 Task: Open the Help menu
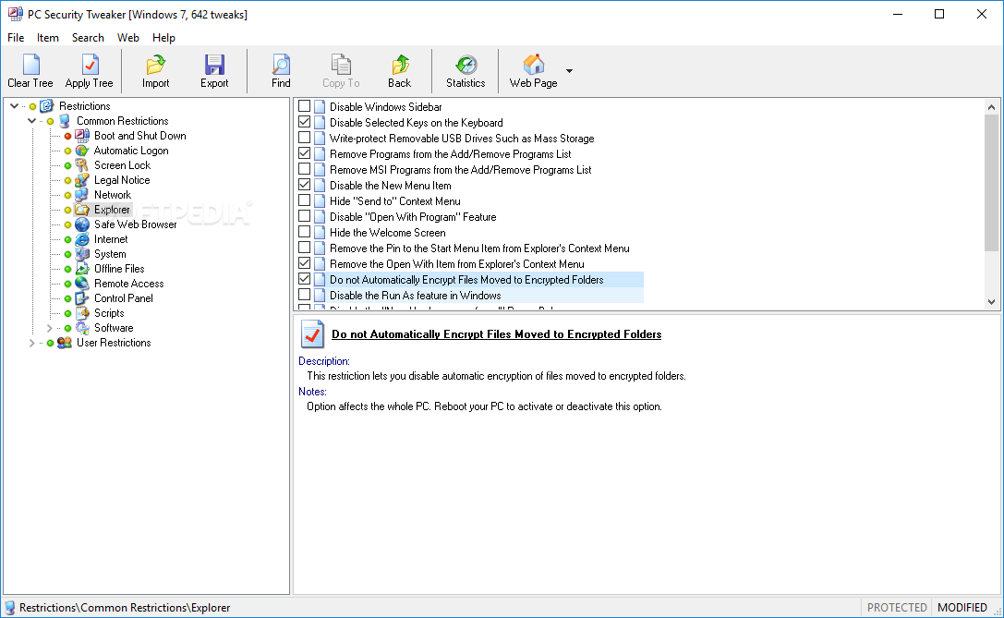coord(163,38)
